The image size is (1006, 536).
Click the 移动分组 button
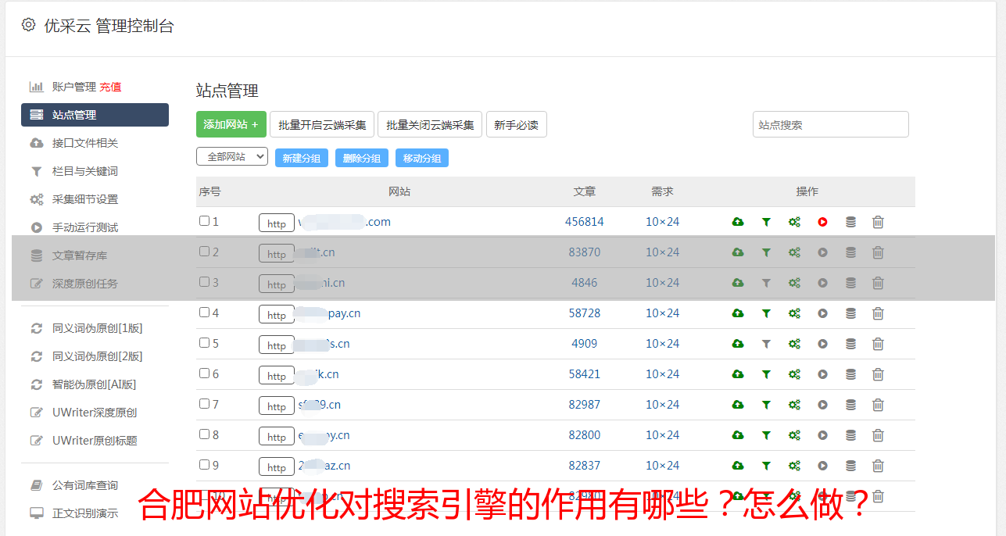pyautogui.click(x=422, y=158)
